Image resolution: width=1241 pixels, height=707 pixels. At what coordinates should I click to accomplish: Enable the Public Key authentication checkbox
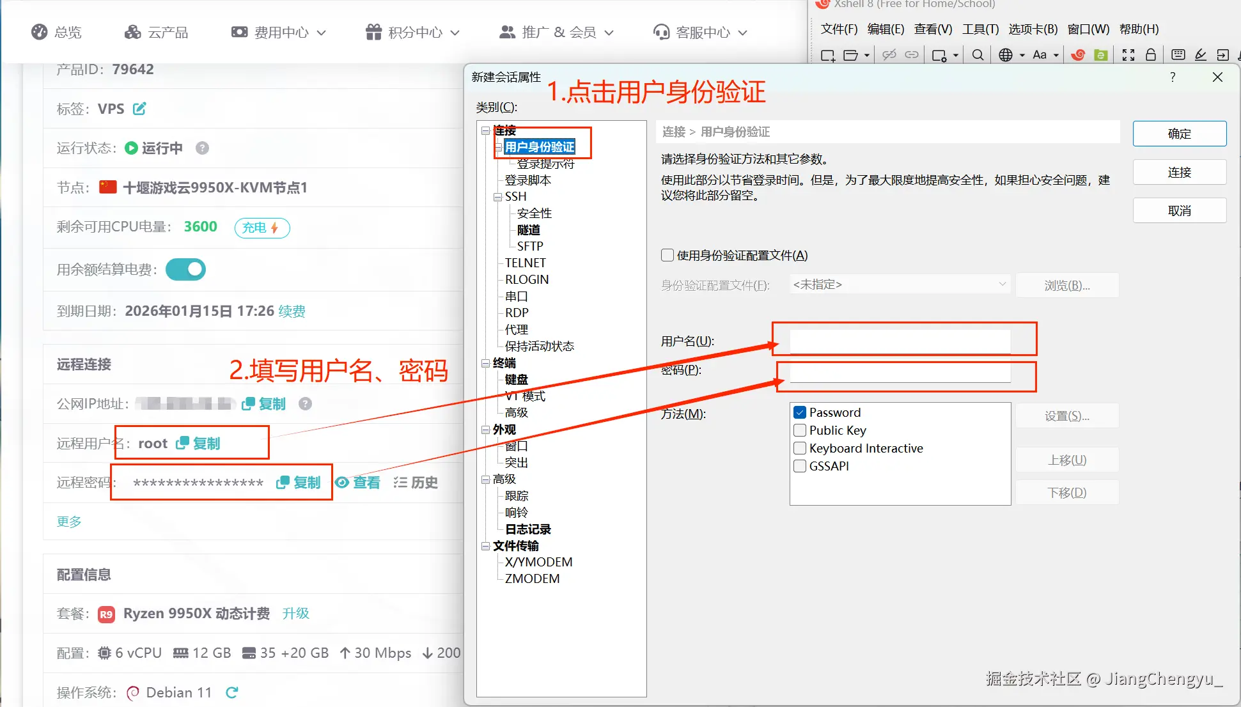(x=800, y=430)
